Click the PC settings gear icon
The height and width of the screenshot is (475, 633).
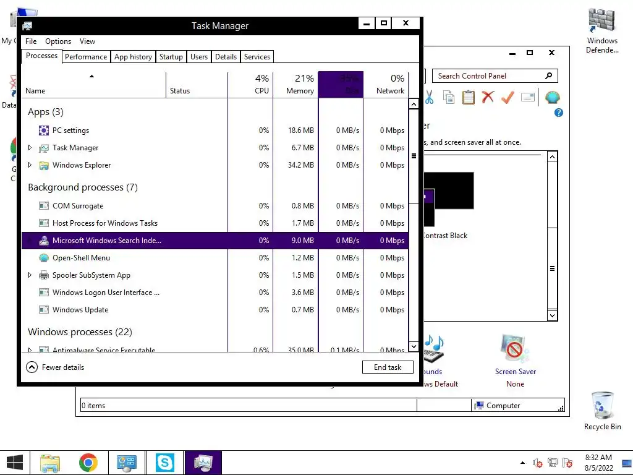[44, 131]
